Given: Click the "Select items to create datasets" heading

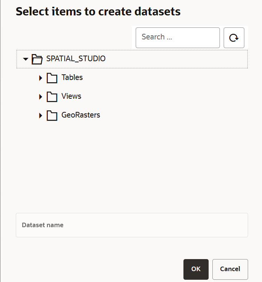Looking at the screenshot, I should click(x=98, y=12).
